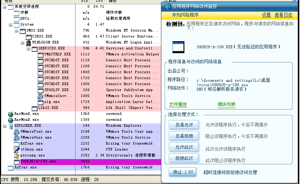Click the LSASS.EXE process icon
Viewport: 300px width, 184px height.
35,108
